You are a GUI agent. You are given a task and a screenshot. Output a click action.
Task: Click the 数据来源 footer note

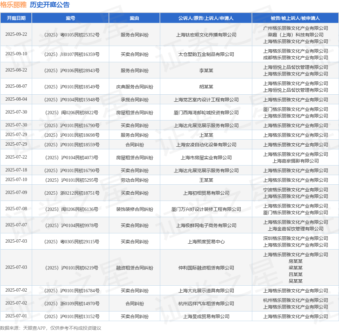[51, 328]
